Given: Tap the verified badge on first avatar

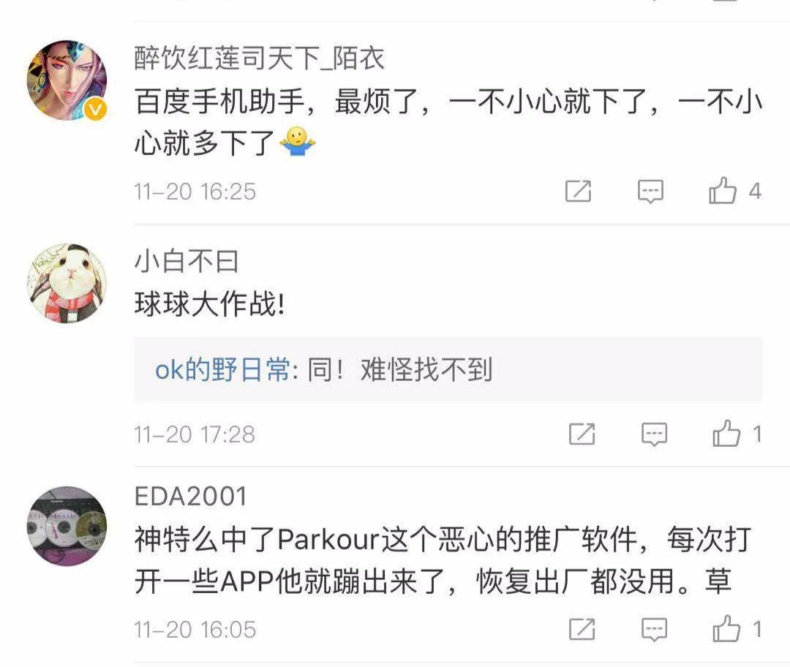Looking at the screenshot, I should click(x=95, y=109).
